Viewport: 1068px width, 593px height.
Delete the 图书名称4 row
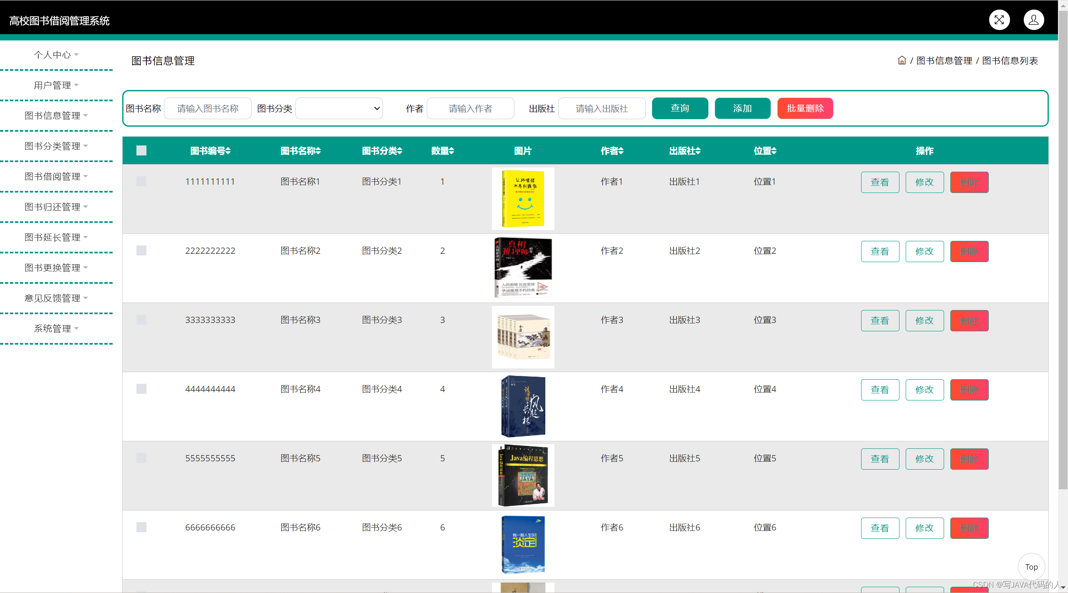point(969,390)
